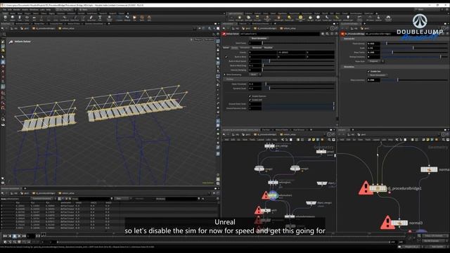Click the 0.433 value field

[373, 44]
